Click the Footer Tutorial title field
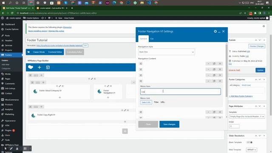The width and height of the screenshot is (272, 153). coord(81,40)
